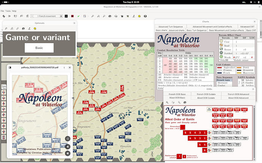This screenshot has height=163, width=262.
Task: Open the Help menu
Action: point(14,11)
